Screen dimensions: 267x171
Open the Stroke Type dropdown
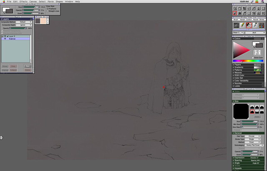pos(253,139)
